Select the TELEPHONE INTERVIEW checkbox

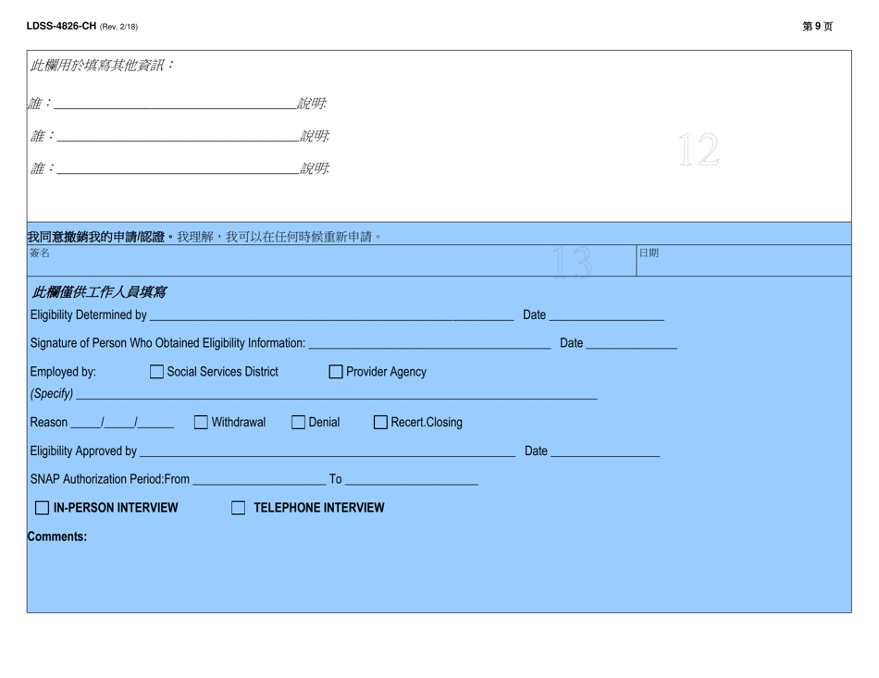[x=238, y=507]
